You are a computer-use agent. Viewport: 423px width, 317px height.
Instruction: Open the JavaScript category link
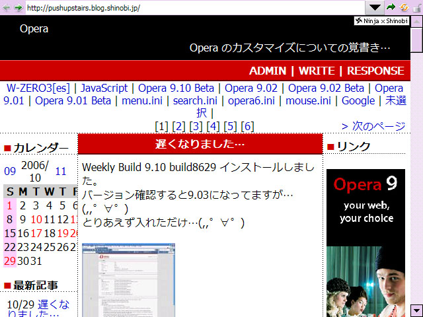tap(104, 88)
